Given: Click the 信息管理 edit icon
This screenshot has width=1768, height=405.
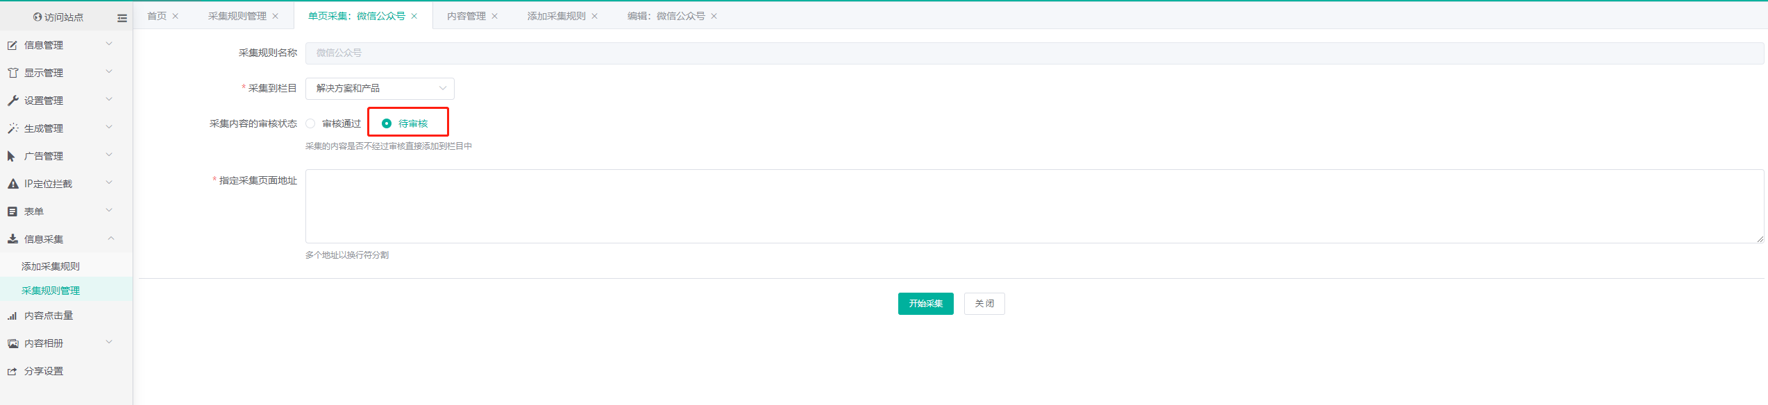Looking at the screenshot, I should click(12, 45).
